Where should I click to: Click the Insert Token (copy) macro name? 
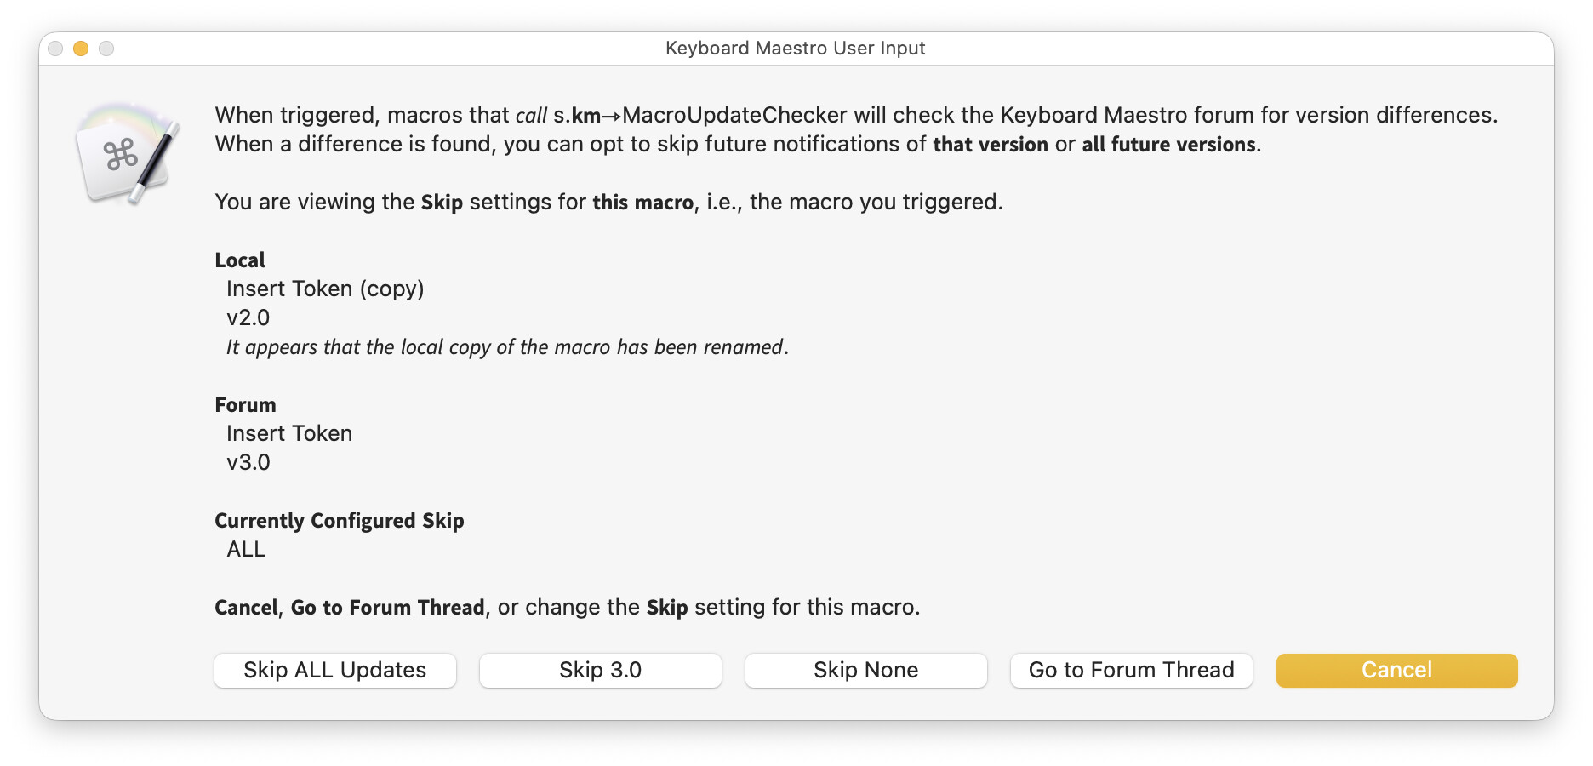click(325, 289)
